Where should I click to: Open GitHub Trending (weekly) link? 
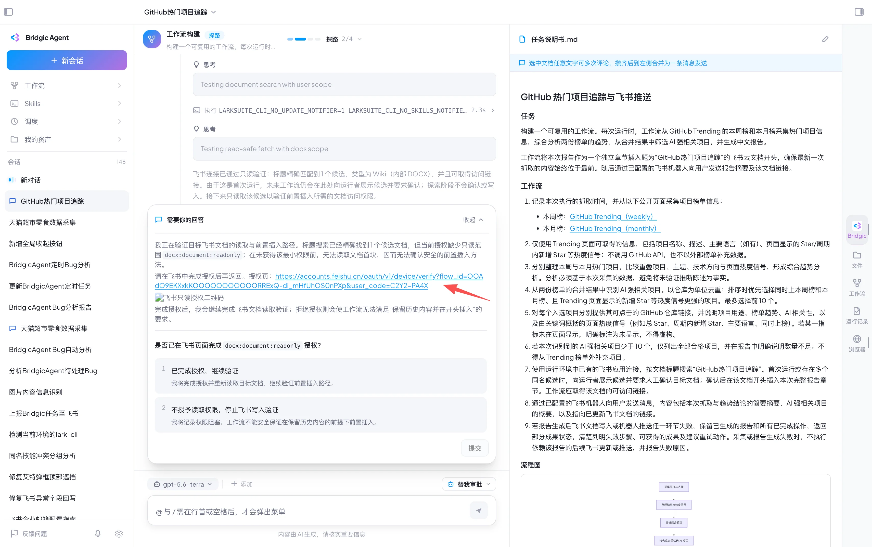[x=613, y=216]
